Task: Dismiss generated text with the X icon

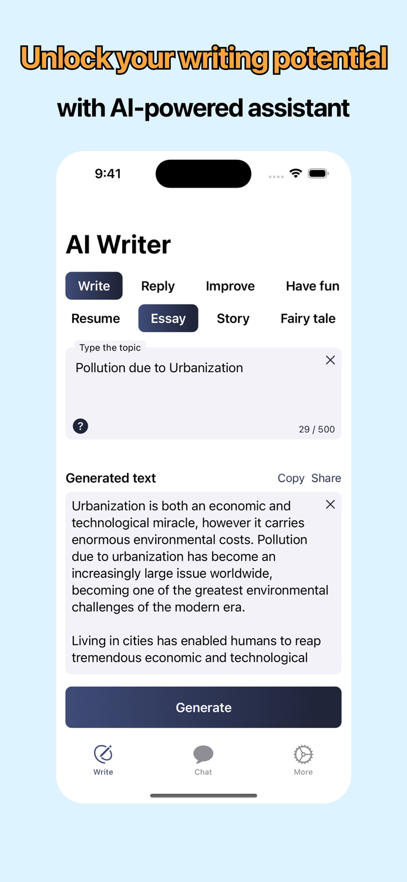Action: (x=330, y=505)
